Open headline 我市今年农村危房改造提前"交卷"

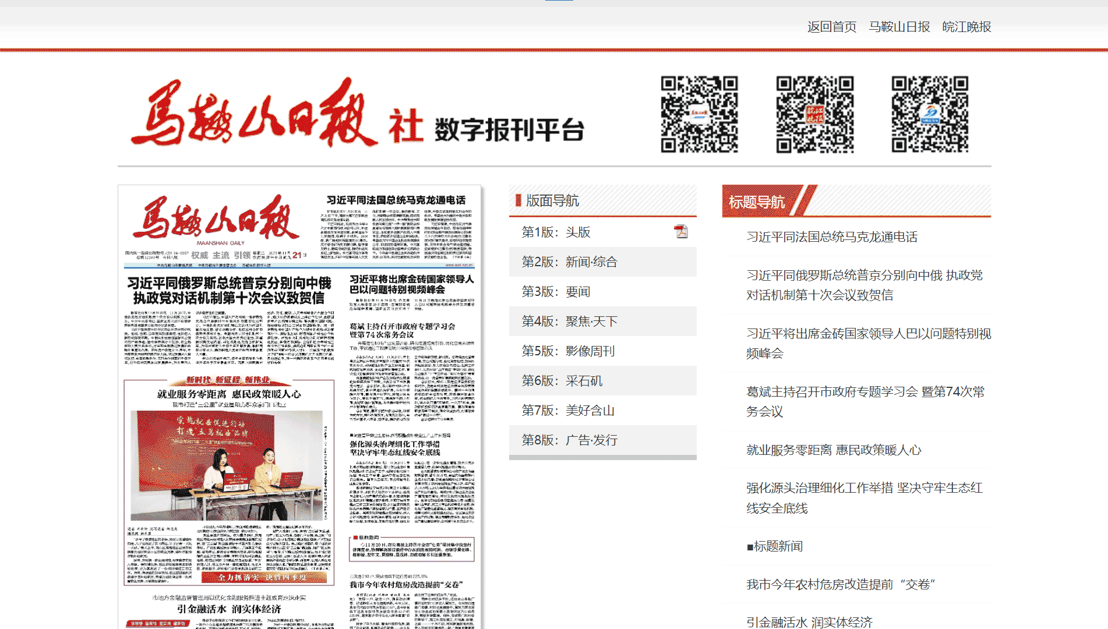pos(841,584)
